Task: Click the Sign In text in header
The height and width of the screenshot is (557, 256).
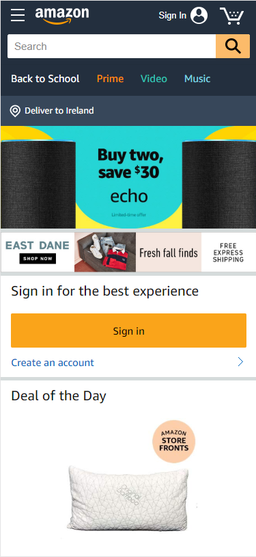Action: [172, 15]
